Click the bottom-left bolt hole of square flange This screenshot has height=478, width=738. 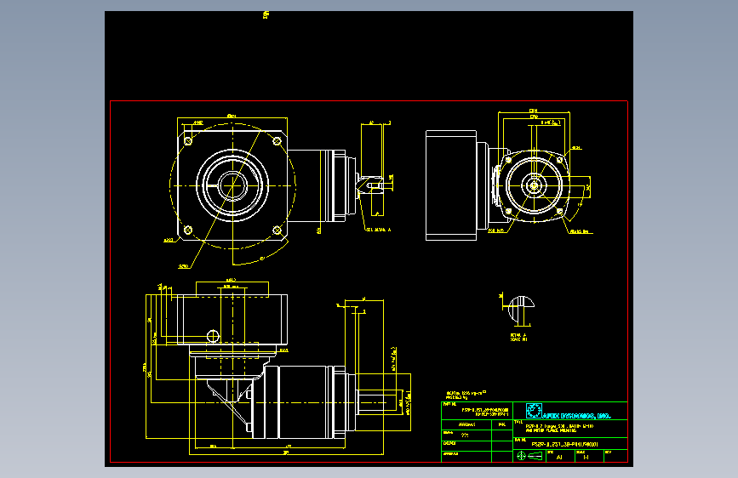tap(188, 230)
